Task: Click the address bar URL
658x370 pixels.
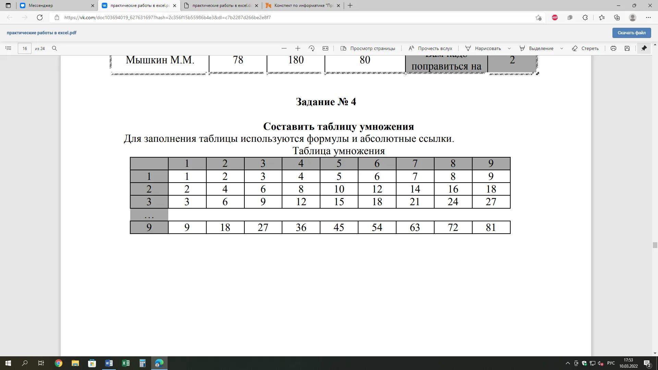Action: coord(167,17)
